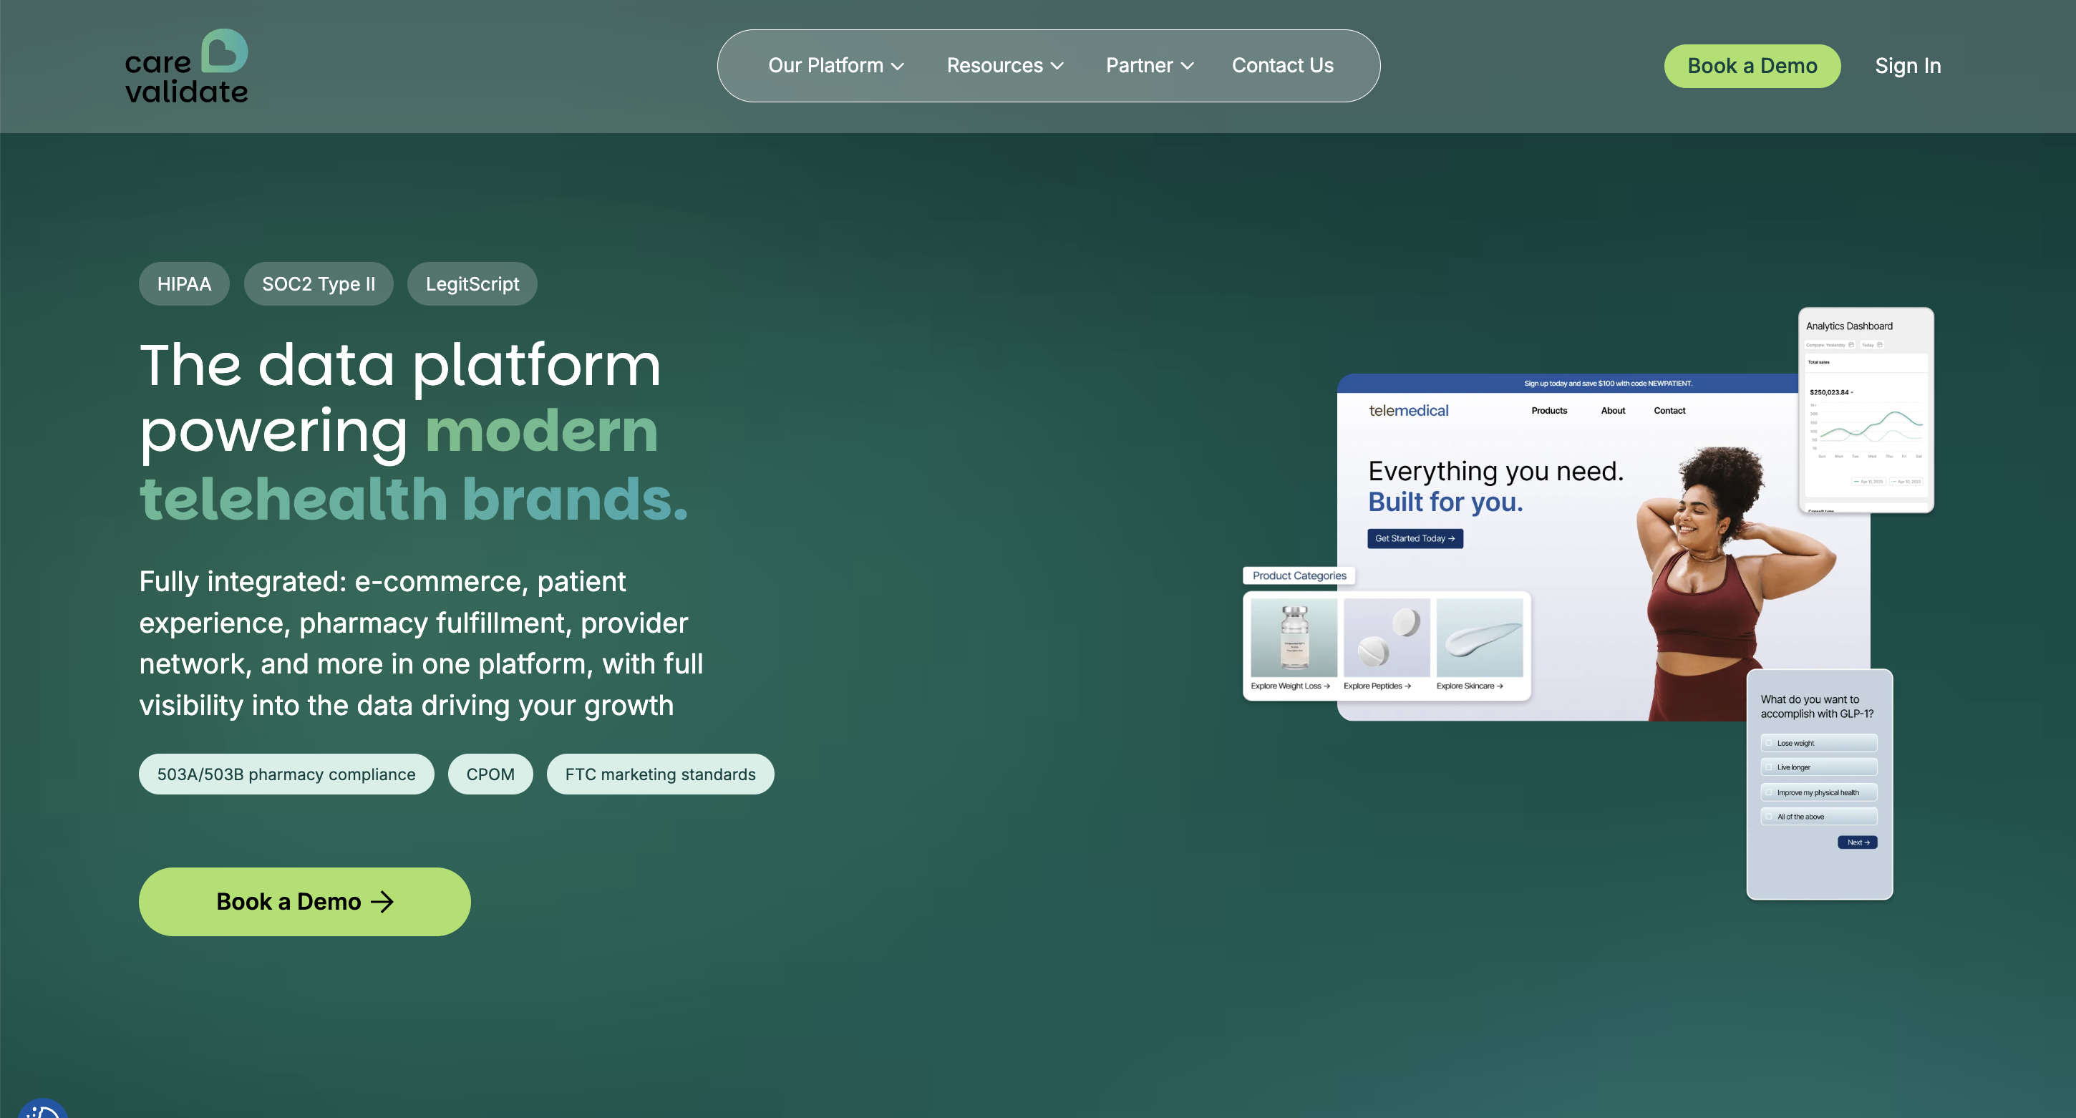2076x1118 pixels.
Task: Click the 503A/503B pharmacy compliance tag
Action: [x=286, y=774]
